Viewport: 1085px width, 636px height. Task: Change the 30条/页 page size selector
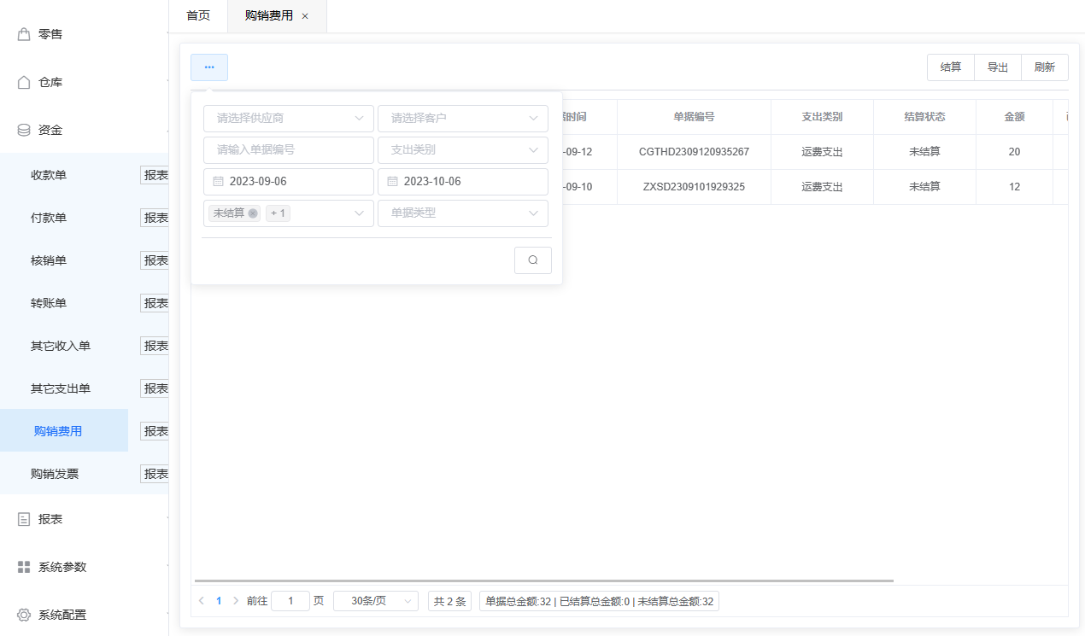click(376, 601)
